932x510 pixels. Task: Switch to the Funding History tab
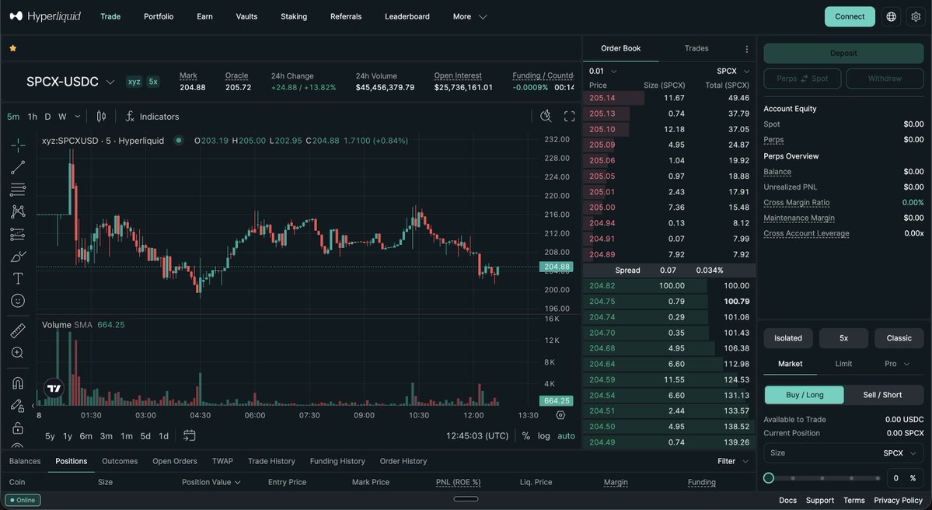coord(337,461)
